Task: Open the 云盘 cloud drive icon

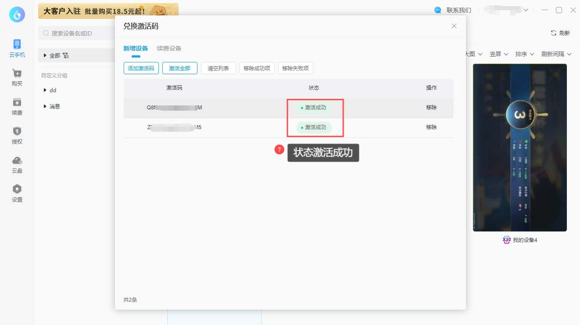Action: click(17, 161)
